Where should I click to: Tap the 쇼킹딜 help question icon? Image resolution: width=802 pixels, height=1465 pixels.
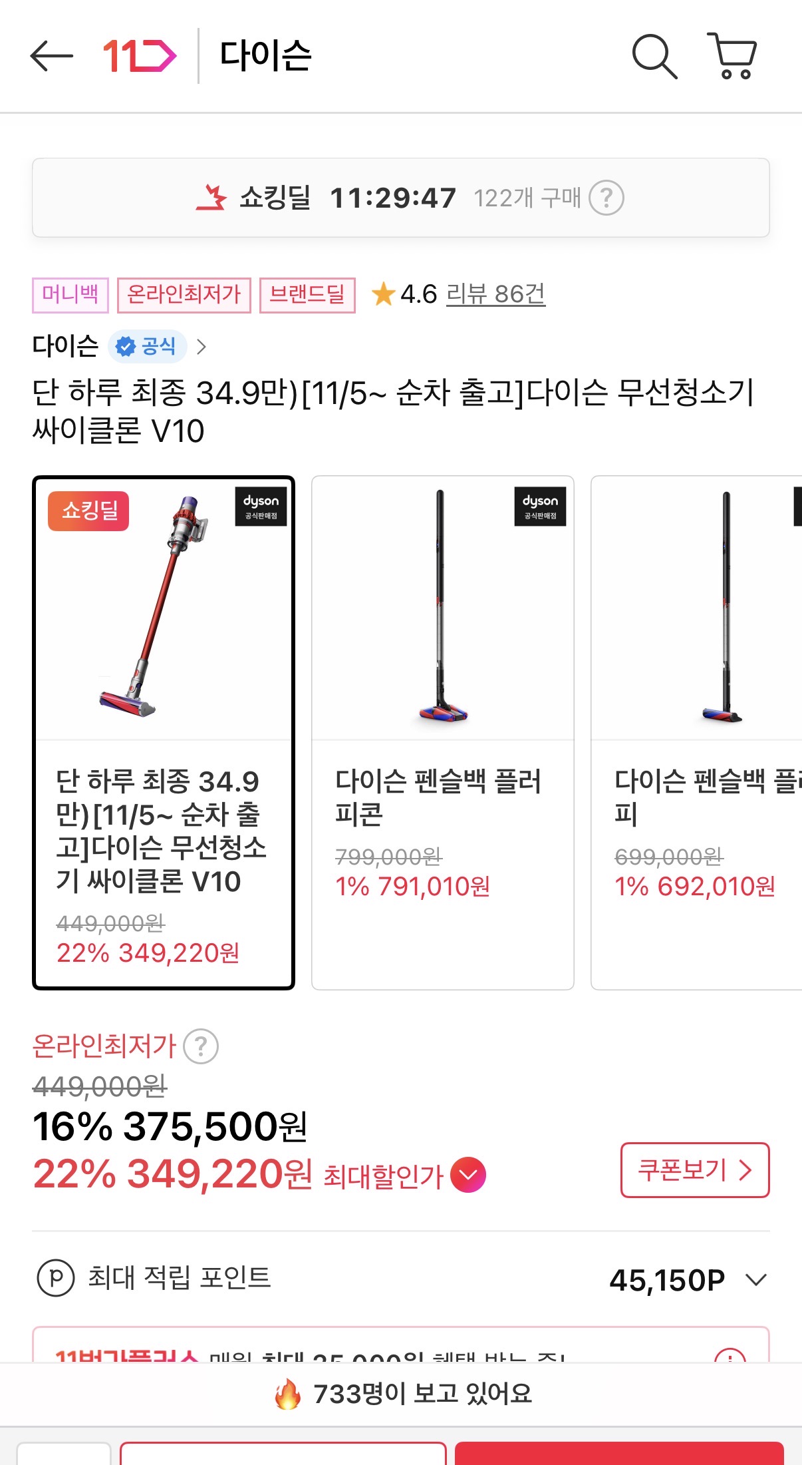pyautogui.click(x=606, y=198)
